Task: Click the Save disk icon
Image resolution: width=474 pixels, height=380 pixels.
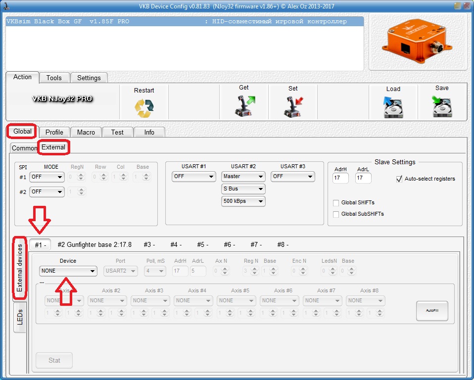Action: (x=441, y=106)
